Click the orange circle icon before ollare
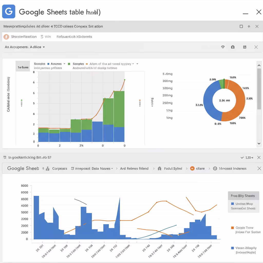263x263 pixels. click(192, 168)
